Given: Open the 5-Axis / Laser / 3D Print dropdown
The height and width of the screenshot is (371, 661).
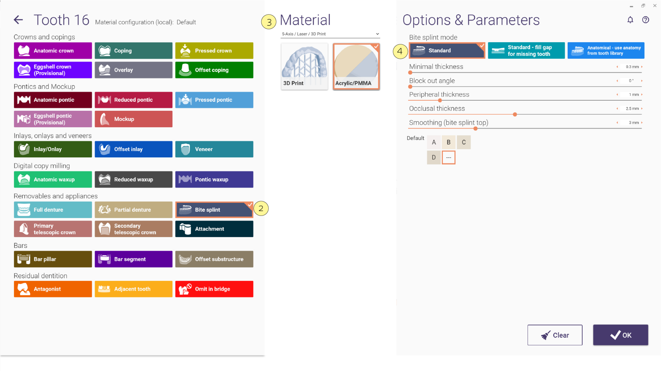Looking at the screenshot, I should coord(330,34).
